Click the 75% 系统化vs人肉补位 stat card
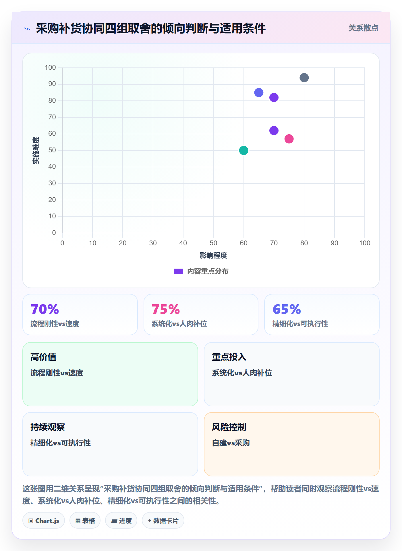402x551 pixels. [x=201, y=315]
